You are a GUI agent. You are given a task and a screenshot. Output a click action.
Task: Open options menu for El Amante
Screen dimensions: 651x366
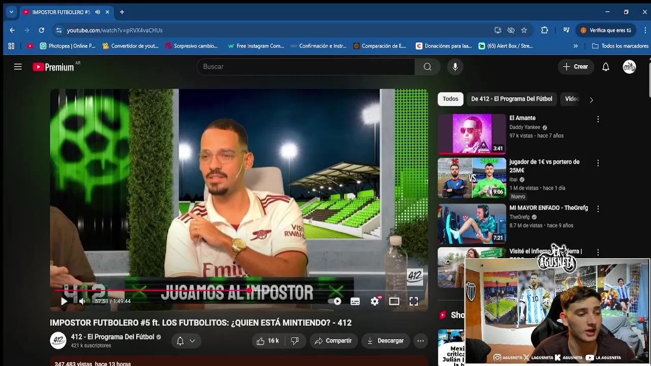coord(598,119)
